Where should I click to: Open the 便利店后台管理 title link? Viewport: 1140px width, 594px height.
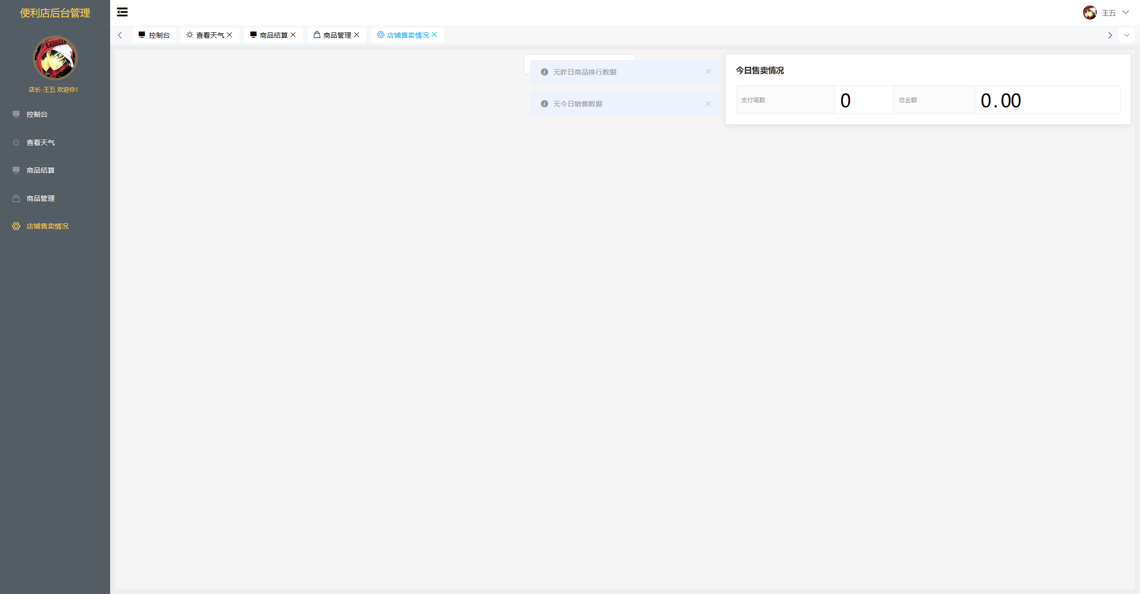tap(55, 13)
